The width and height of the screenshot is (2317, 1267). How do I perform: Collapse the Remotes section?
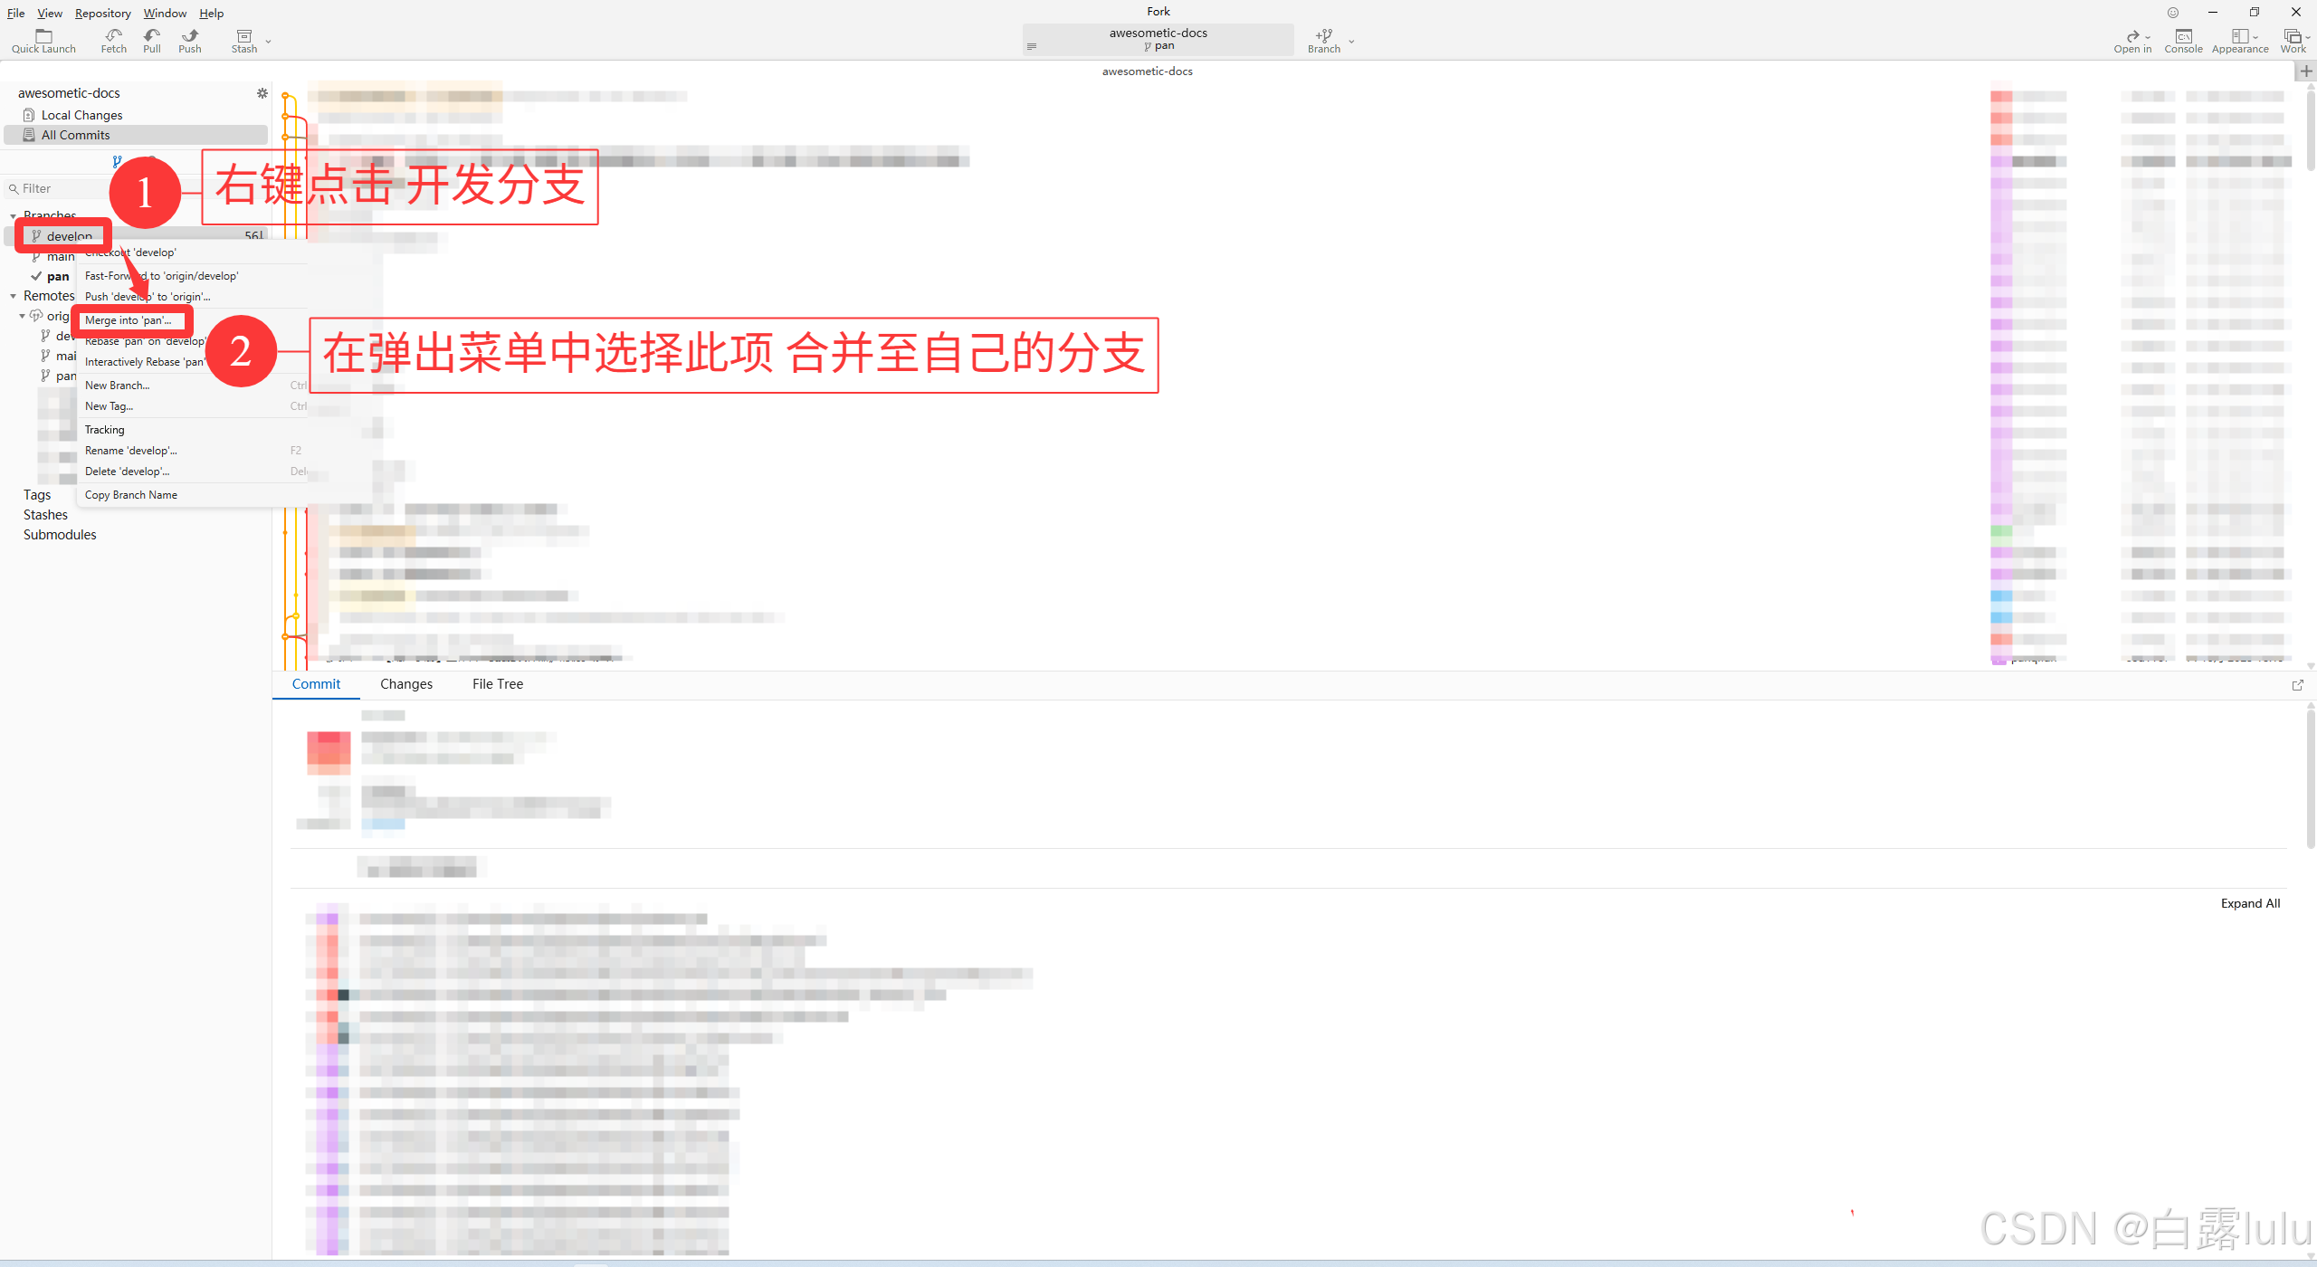point(14,296)
